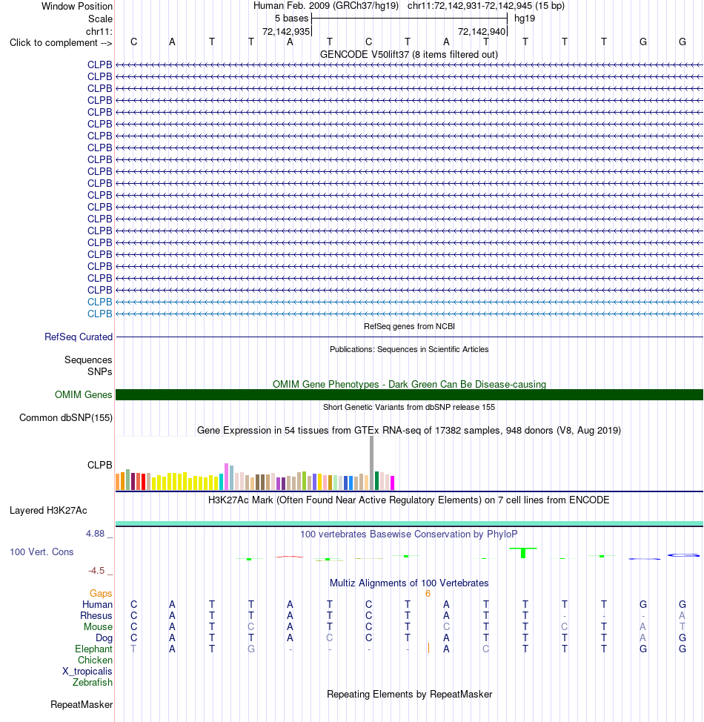Click the 'hg19' label beside the scale bar
The height and width of the screenshot is (722, 704).
pos(525,19)
